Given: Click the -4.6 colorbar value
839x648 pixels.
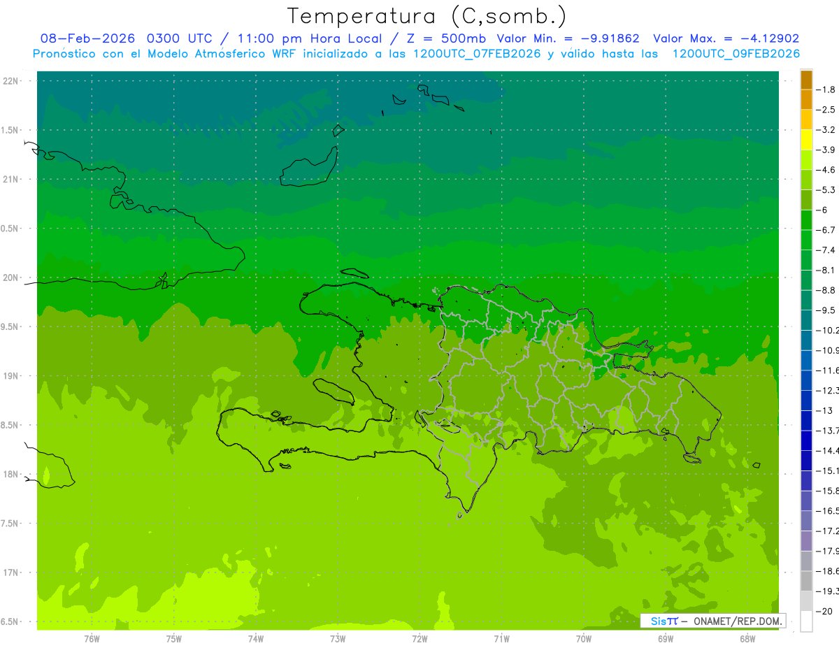Looking at the screenshot, I should coord(826,170).
